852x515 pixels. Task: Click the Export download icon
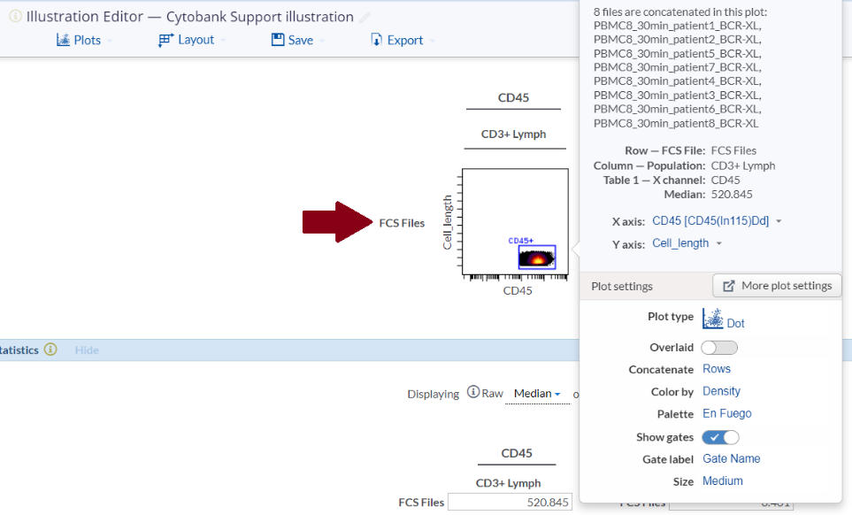376,40
